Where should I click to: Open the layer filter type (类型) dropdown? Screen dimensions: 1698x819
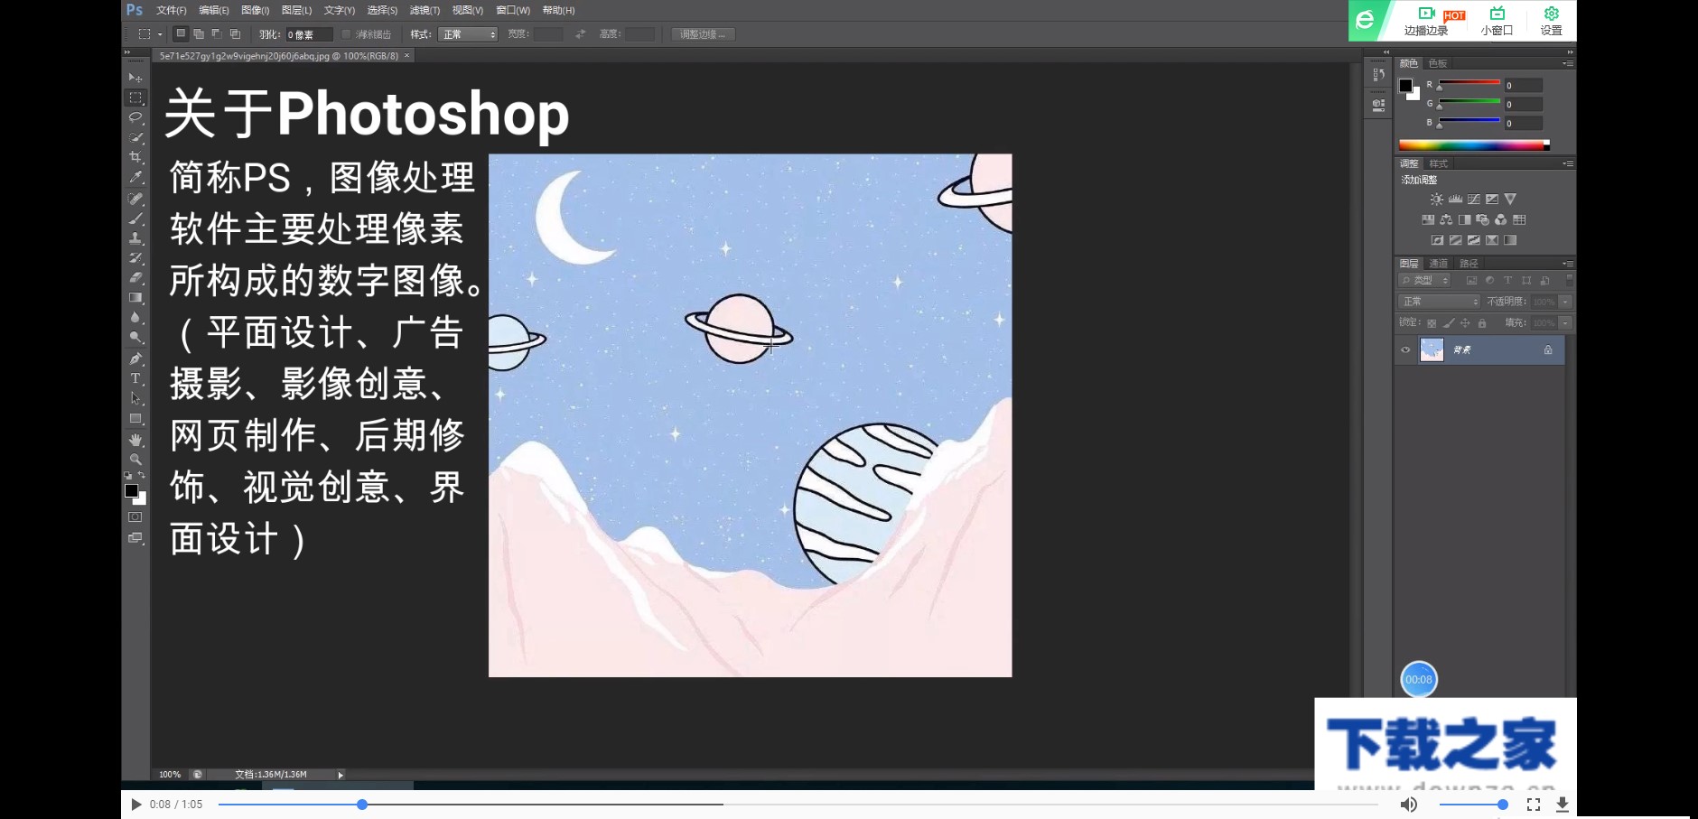pyautogui.click(x=1426, y=281)
